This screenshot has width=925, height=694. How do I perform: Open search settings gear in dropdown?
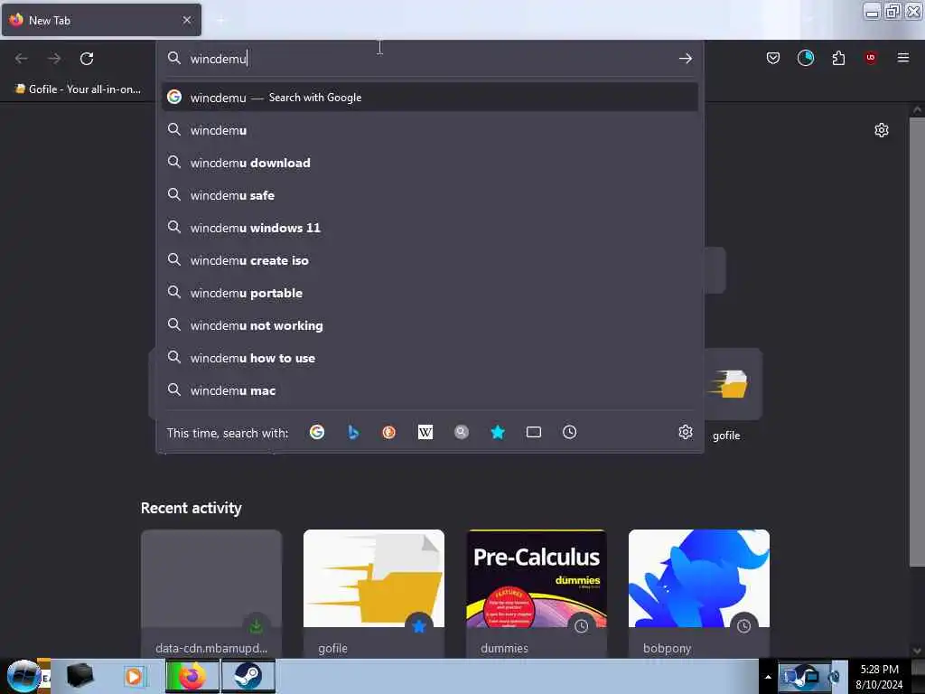tap(685, 432)
